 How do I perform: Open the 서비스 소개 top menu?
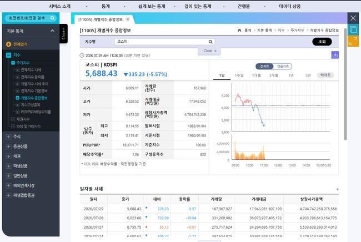pyautogui.click(x=59, y=7)
